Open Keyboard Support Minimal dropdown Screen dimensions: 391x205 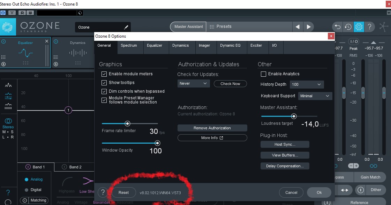(x=315, y=96)
